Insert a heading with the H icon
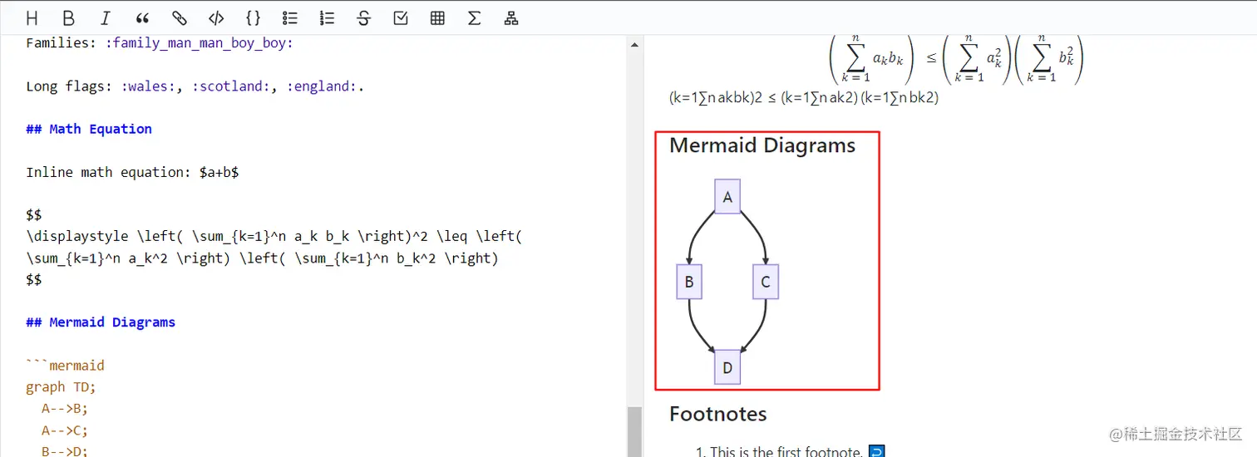Screen dimensions: 1257x457 (32, 18)
